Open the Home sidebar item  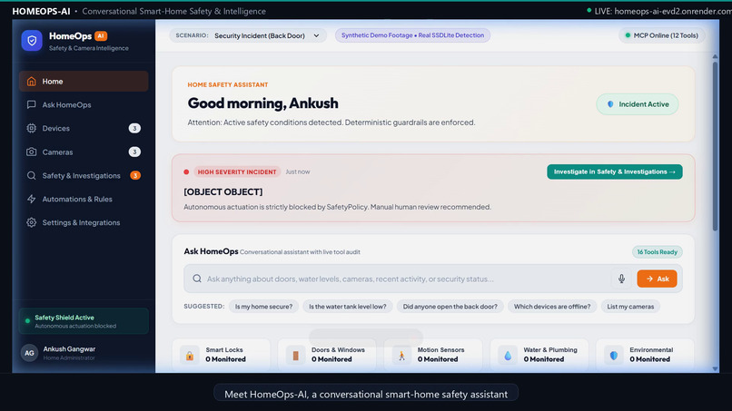[84, 81]
